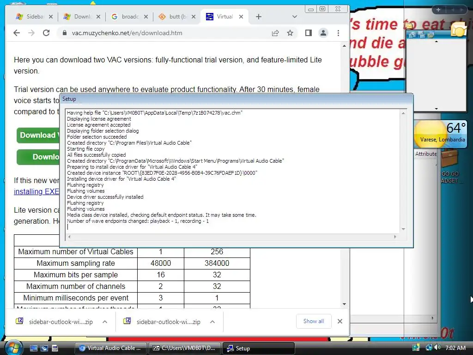The image size is (473, 355).
Task: Reload the VAC download page
Action: (46, 33)
